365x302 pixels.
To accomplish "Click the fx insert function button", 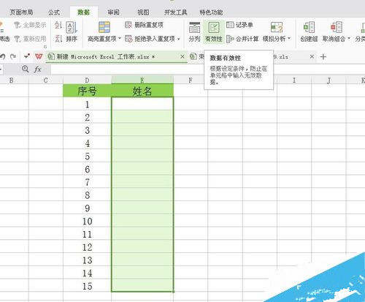I will [38, 69].
